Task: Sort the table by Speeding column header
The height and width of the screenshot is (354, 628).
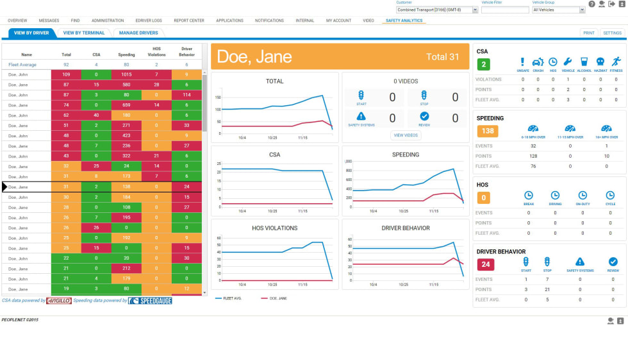Action: [x=126, y=55]
